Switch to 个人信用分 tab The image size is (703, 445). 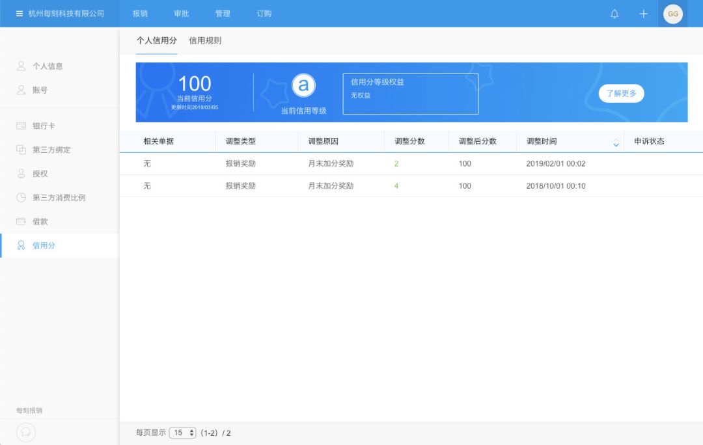tap(156, 40)
